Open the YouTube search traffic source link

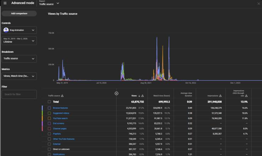[x=60, y=118]
